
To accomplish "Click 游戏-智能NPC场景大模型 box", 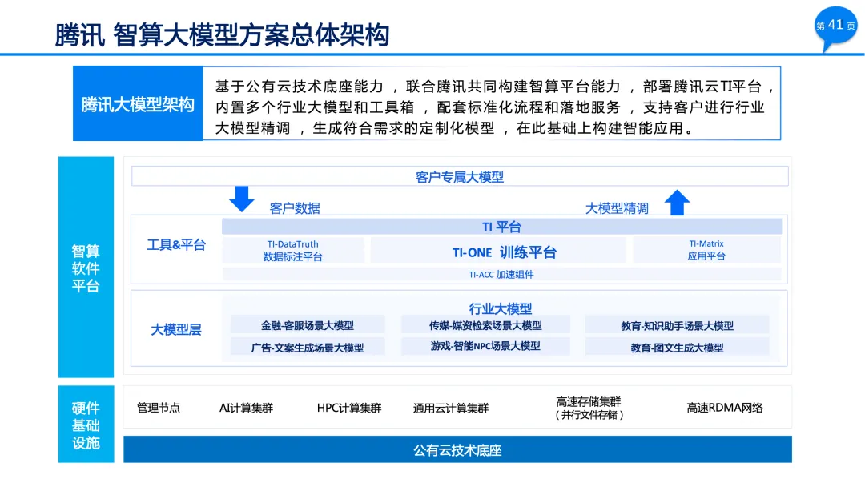I will click(x=485, y=346).
